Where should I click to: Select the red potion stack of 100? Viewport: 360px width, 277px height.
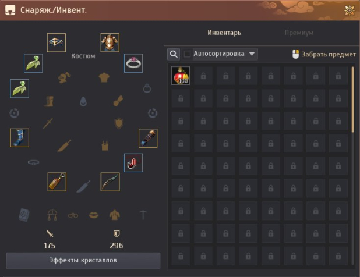(181, 76)
